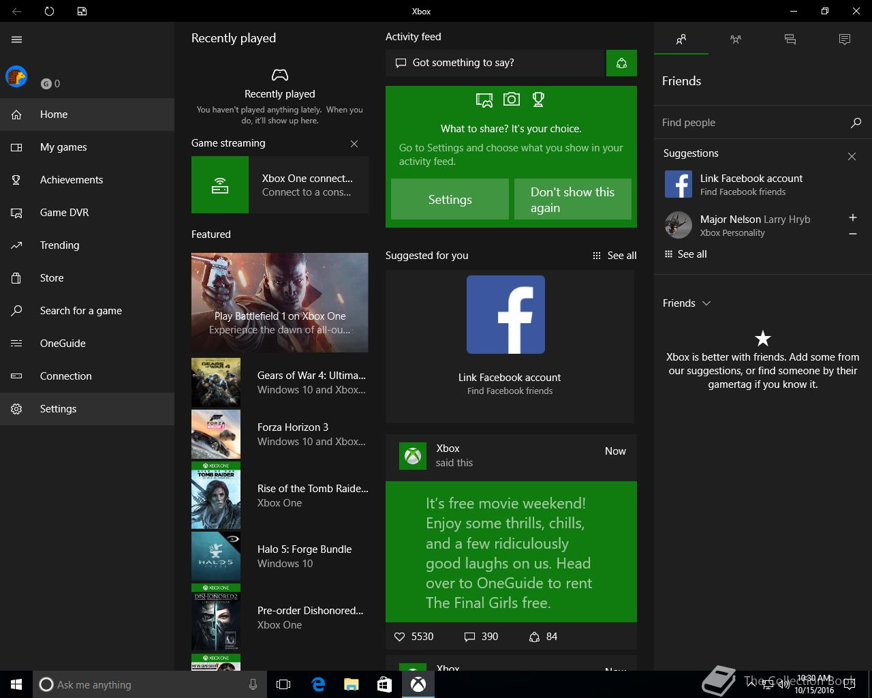This screenshot has height=698, width=872.
Task: Open Game DVR section
Action: point(87,213)
